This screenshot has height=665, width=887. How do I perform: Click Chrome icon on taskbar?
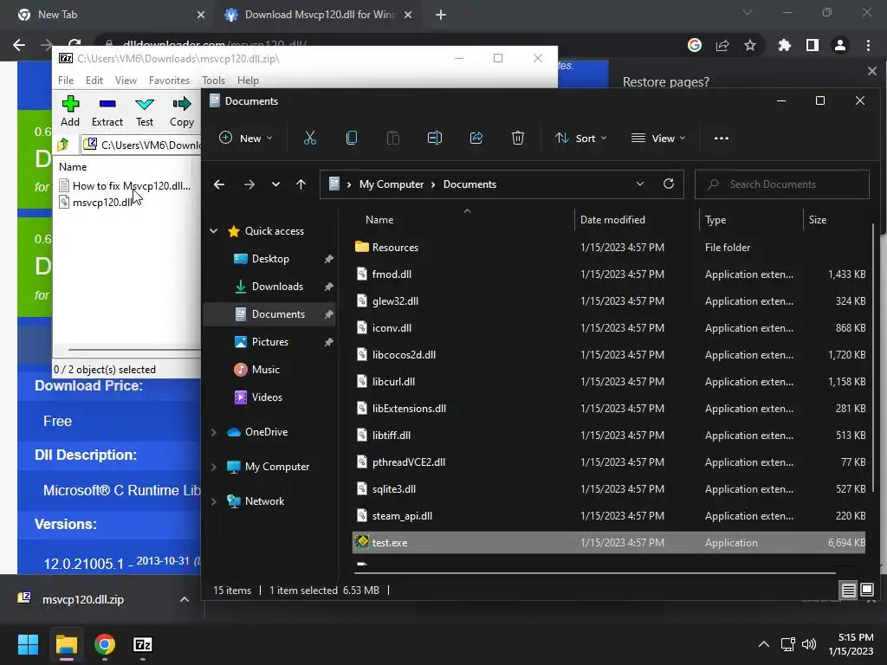point(105,644)
